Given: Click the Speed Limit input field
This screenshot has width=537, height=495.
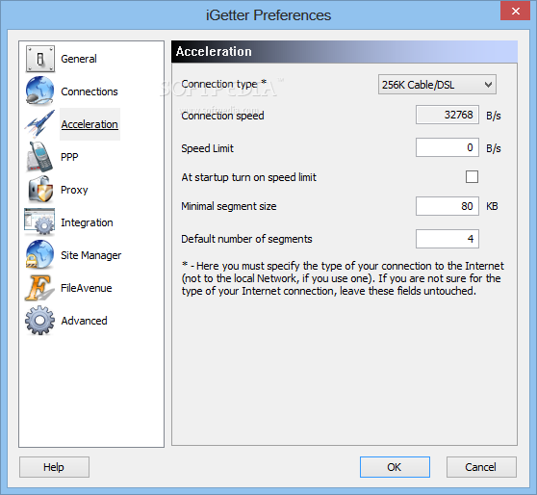Looking at the screenshot, I should pos(447,147).
